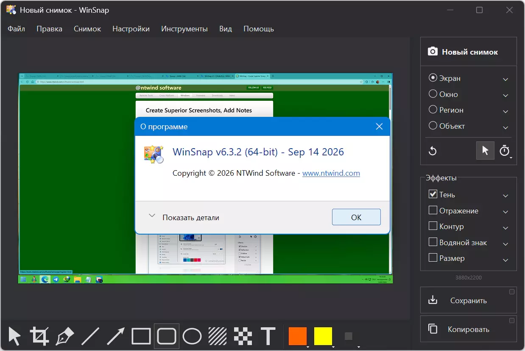Click OK in the О программе dialog
The width and height of the screenshot is (525, 351).
point(356,217)
